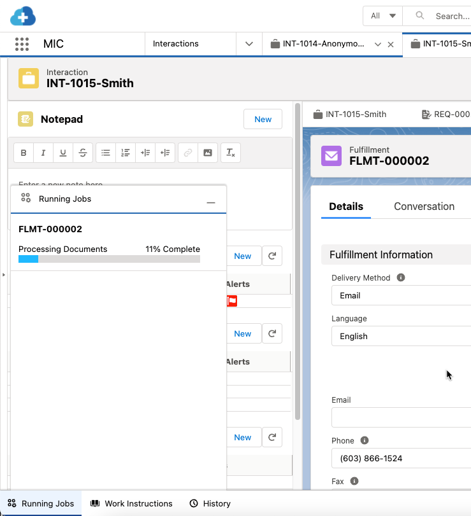Image resolution: width=471 pixels, height=516 pixels.
Task: Clear text formatting in Notepad
Action: pos(231,153)
